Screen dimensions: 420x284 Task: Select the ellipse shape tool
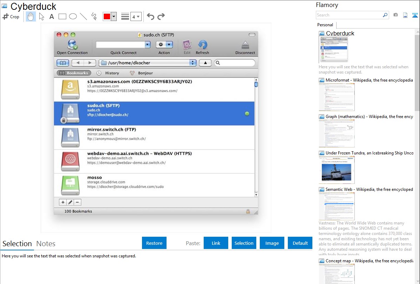73,16
